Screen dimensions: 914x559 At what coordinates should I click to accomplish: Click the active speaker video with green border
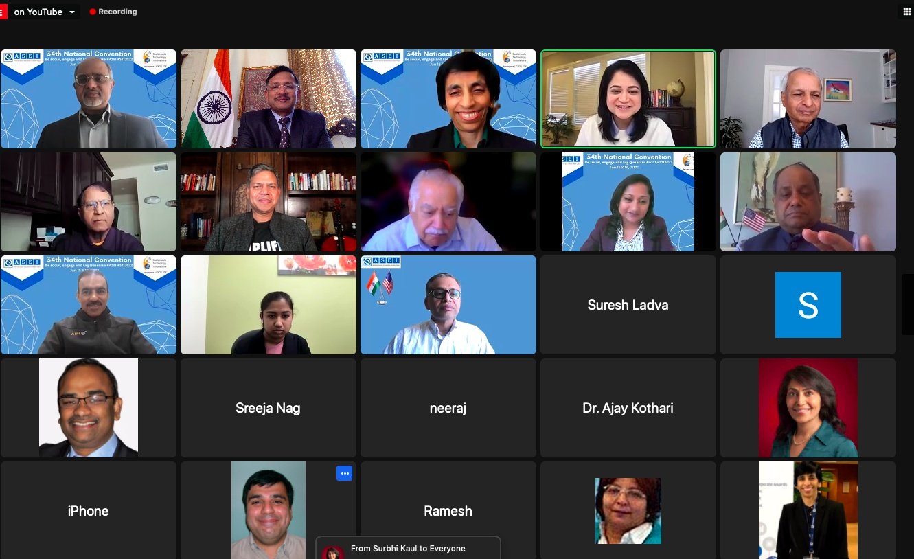[x=628, y=99]
